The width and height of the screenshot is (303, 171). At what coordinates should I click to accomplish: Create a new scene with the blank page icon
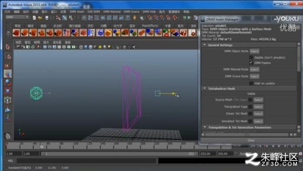point(34,18)
